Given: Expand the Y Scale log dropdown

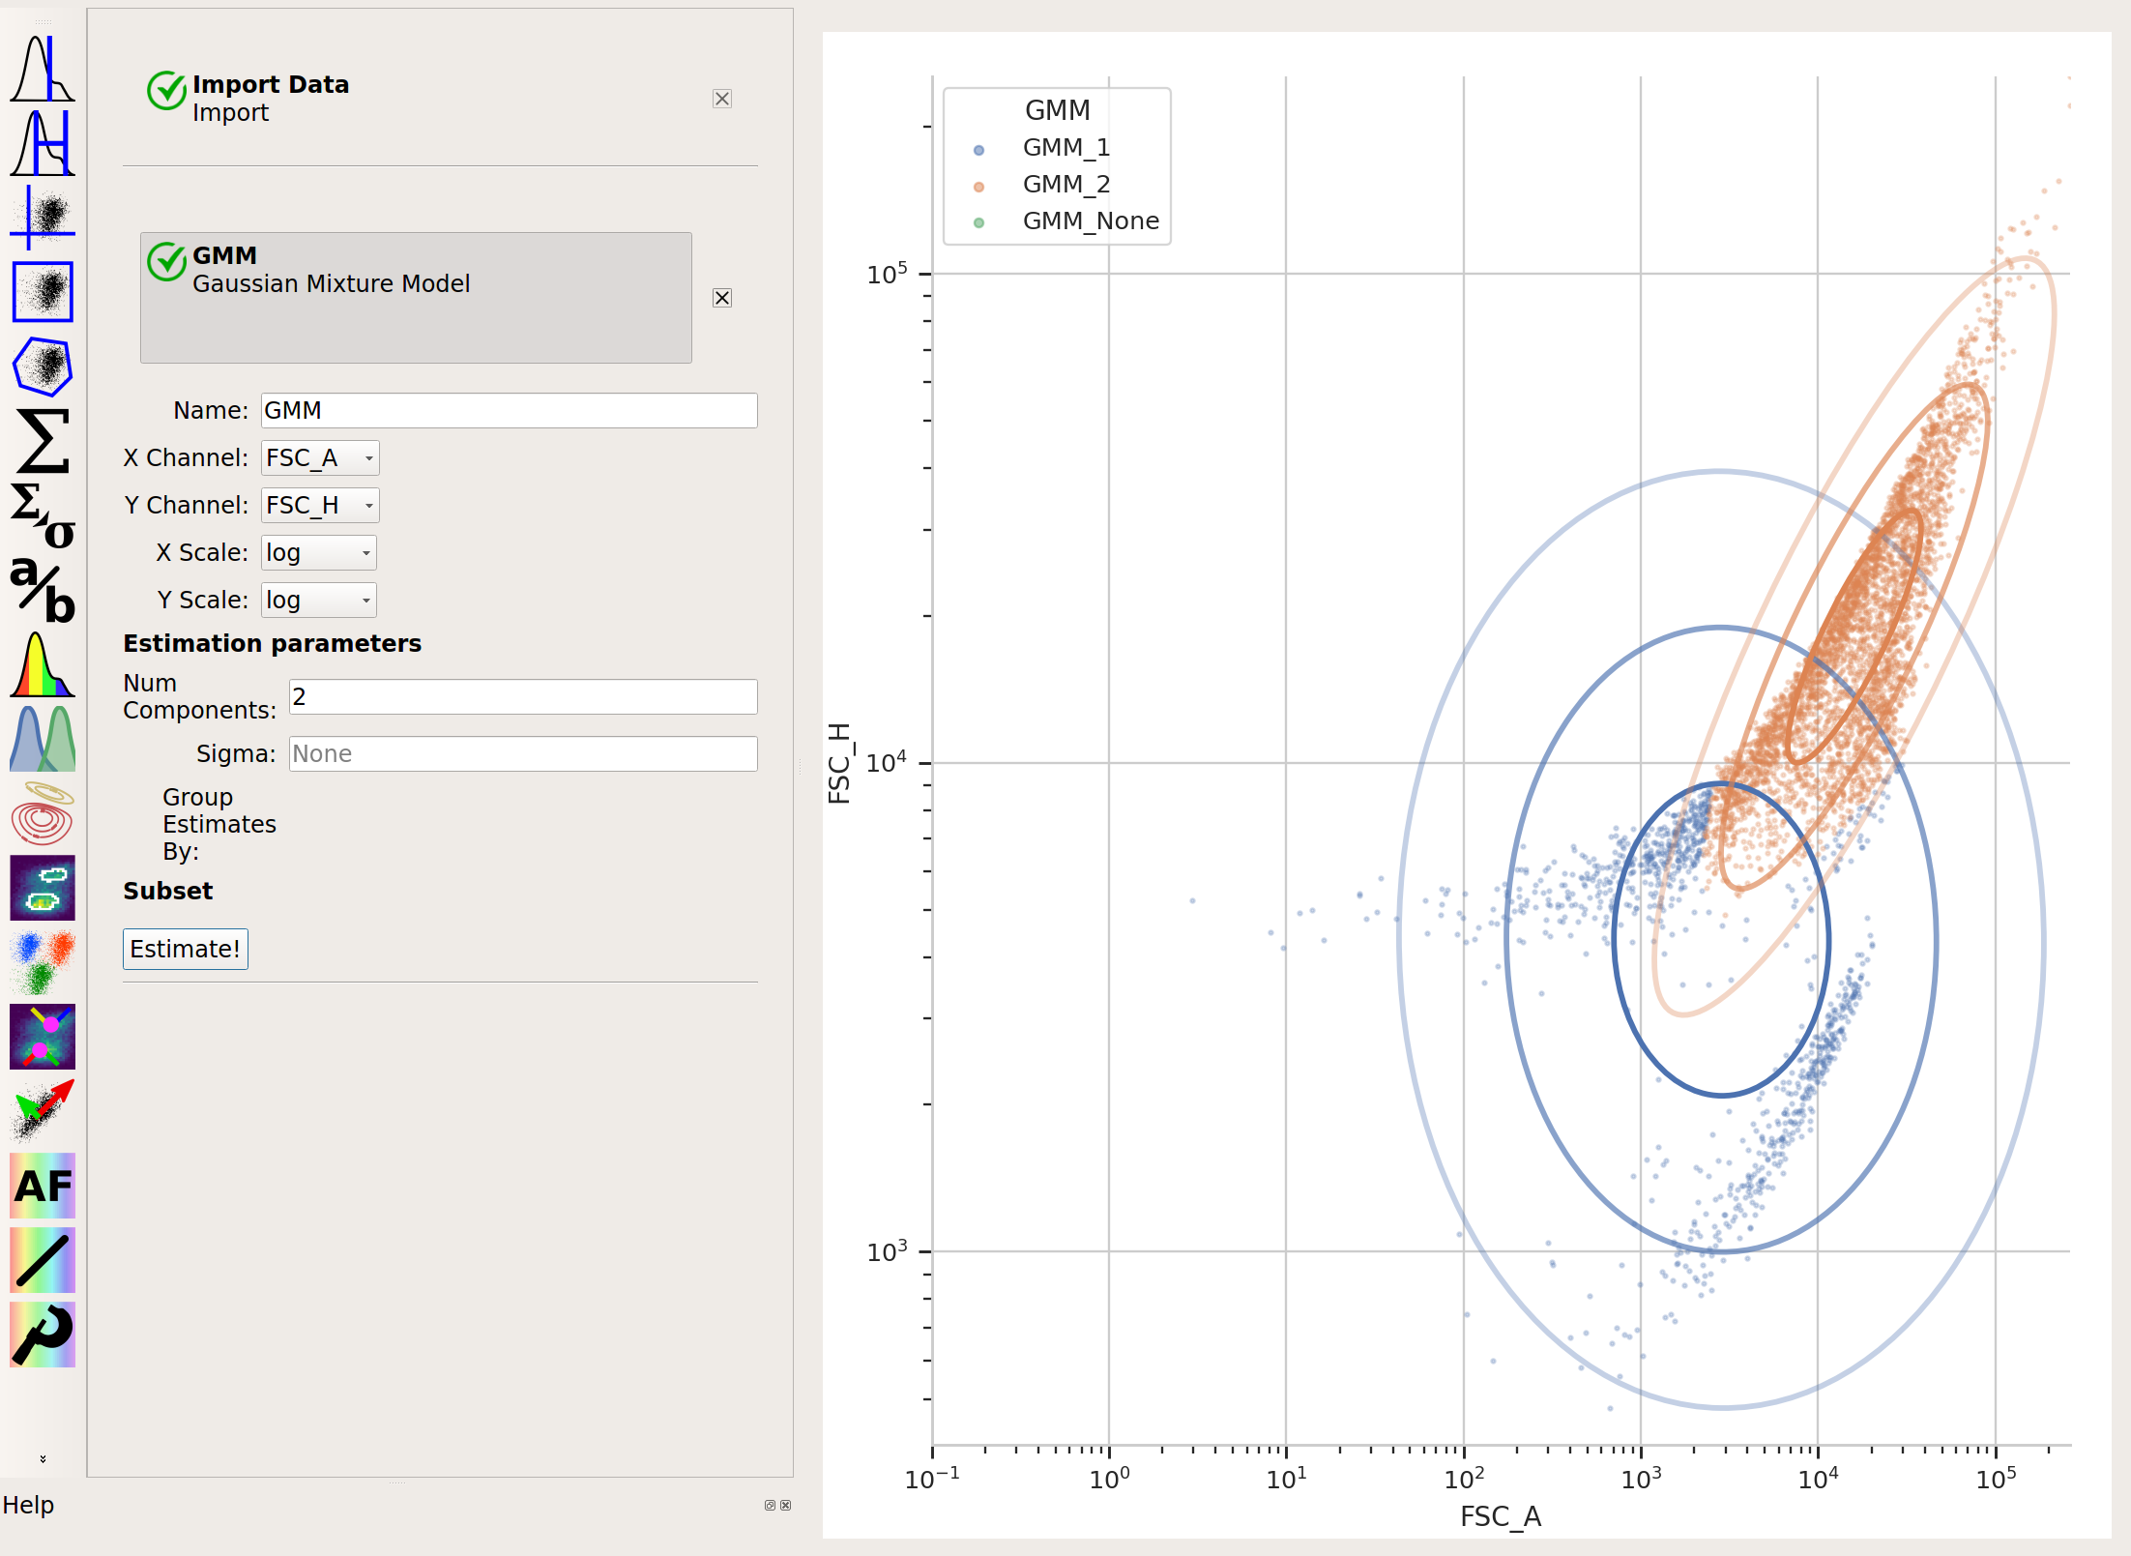Looking at the screenshot, I should pos(319,601).
